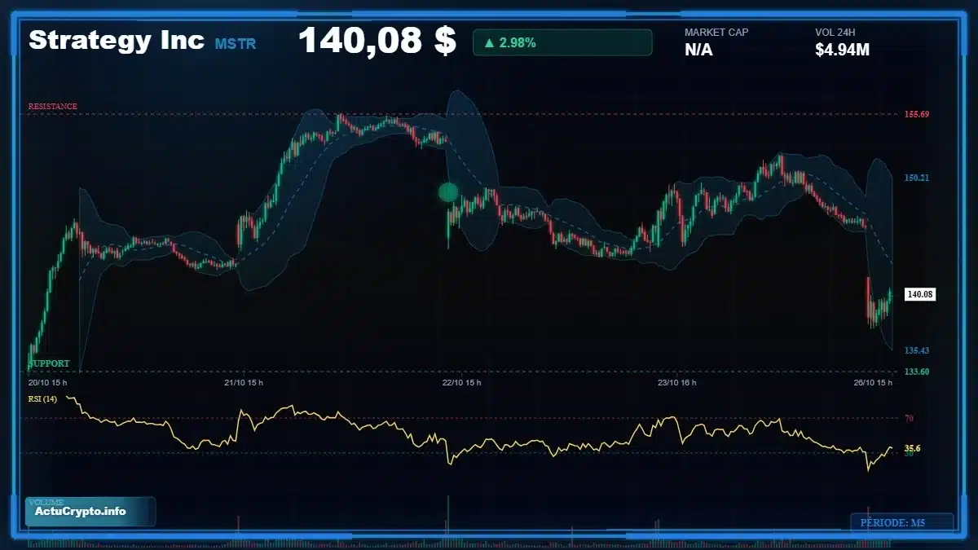Image resolution: width=978 pixels, height=550 pixels.
Task: Click the 135.43 lower band value
Action: [917, 350]
